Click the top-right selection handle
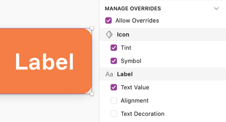 click(92, 28)
